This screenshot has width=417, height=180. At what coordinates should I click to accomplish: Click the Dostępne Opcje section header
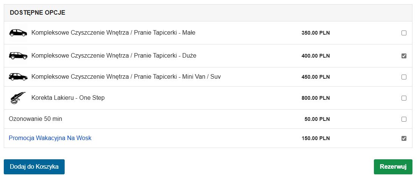pyautogui.click(x=37, y=13)
